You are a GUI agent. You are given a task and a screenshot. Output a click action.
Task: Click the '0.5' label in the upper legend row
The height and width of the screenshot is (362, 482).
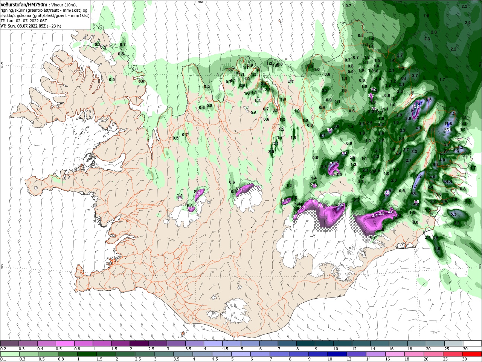coord(58,349)
